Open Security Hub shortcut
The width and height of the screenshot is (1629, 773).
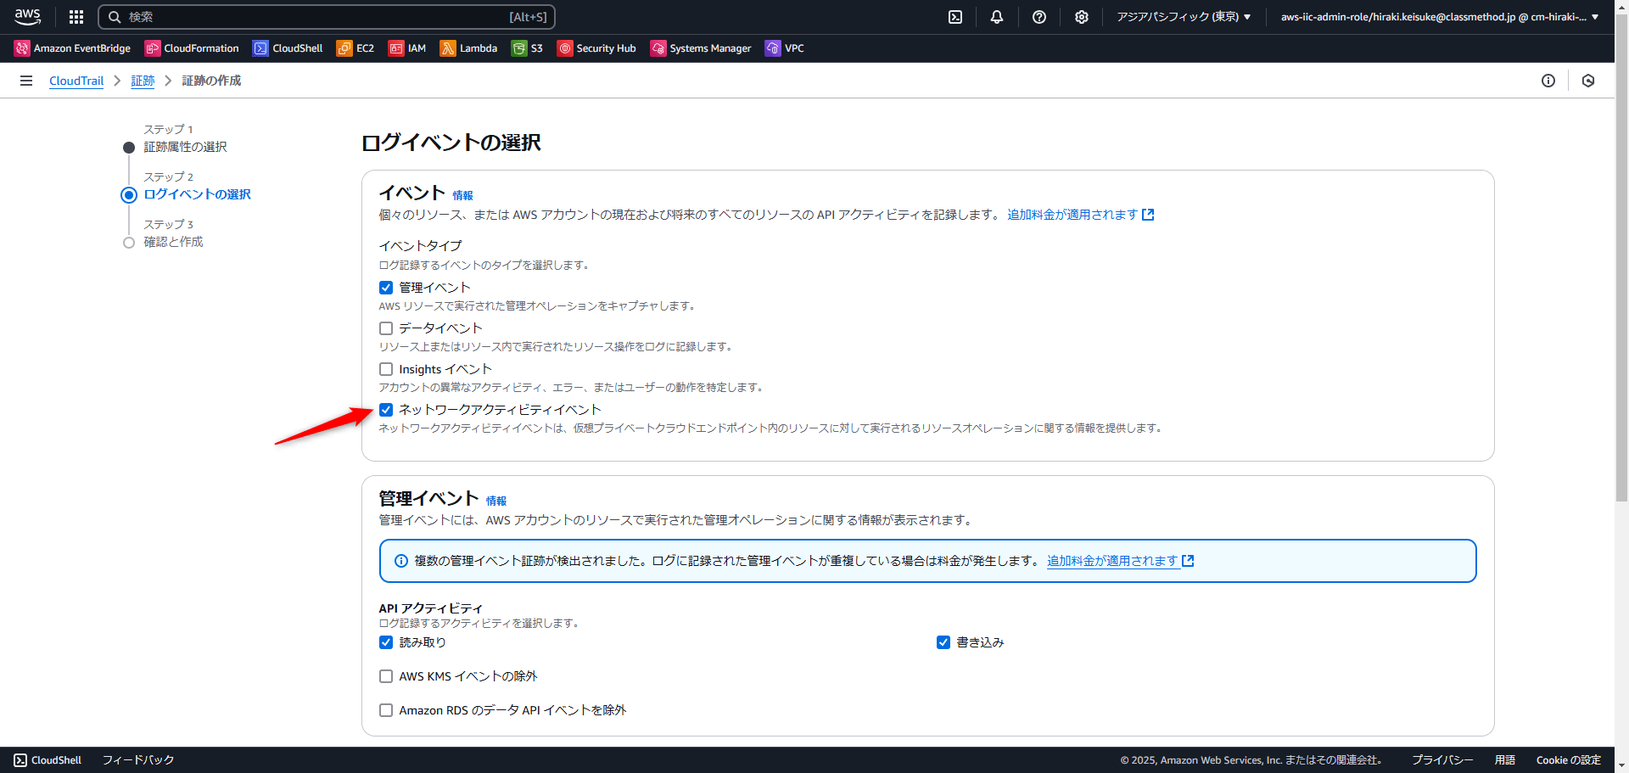click(596, 48)
